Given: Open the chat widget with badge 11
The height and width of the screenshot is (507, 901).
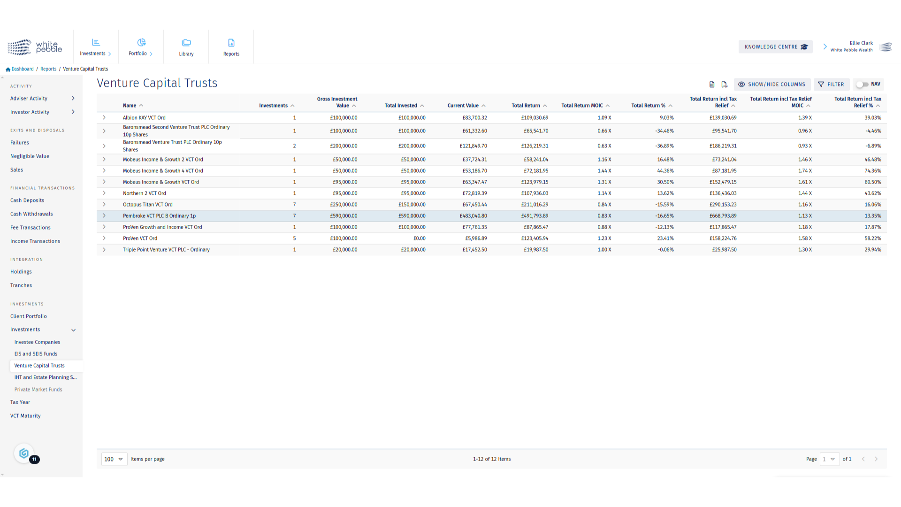Looking at the screenshot, I should (24, 453).
